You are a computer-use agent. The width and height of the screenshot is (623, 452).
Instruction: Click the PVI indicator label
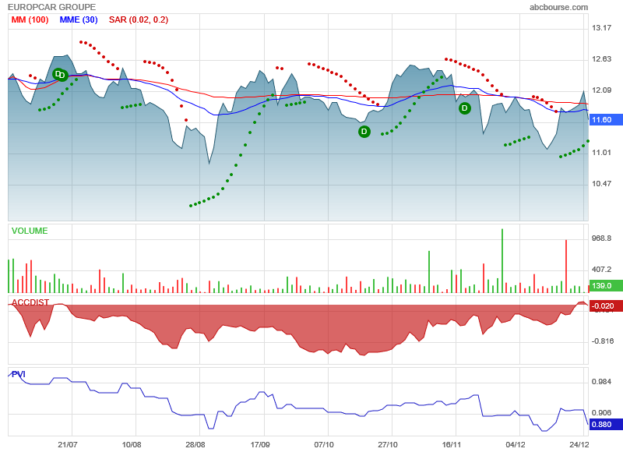18,374
